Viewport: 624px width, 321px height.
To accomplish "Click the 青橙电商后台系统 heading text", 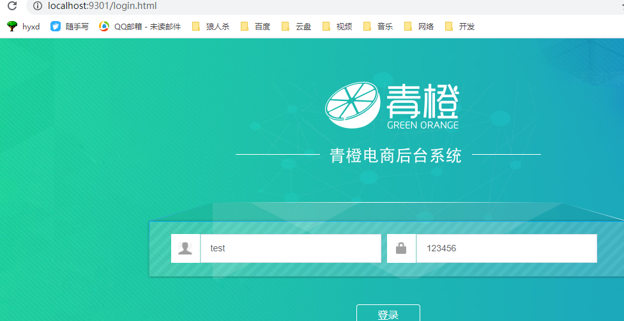I will pos(396,156).
